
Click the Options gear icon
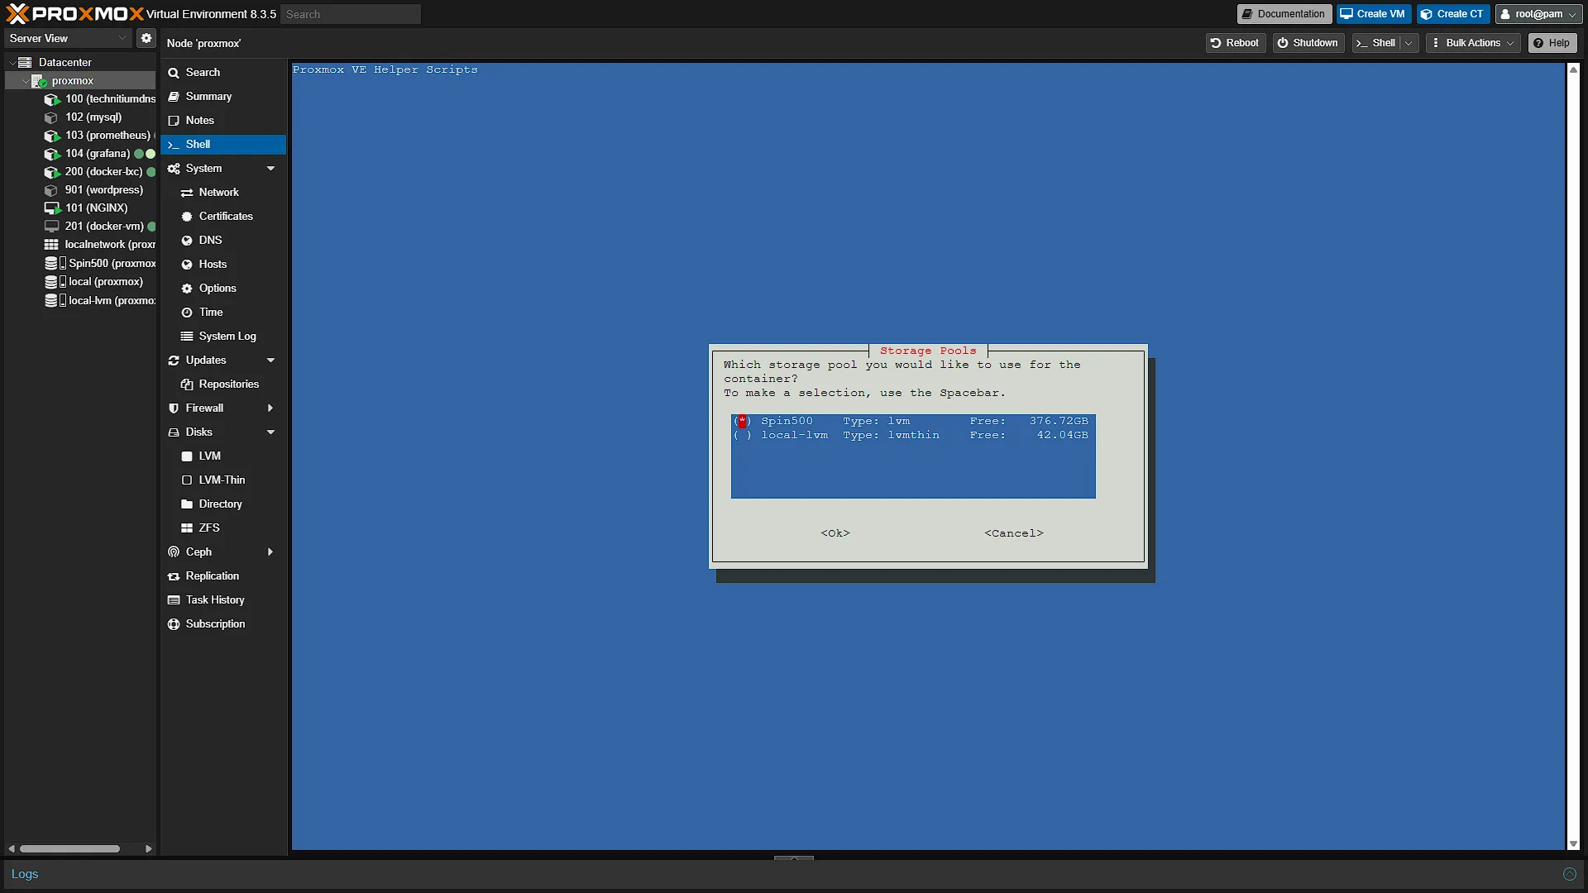187,289
